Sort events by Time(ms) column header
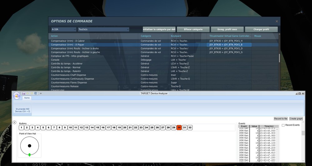The width and height of the screenshot is (312, 166). 269,126
